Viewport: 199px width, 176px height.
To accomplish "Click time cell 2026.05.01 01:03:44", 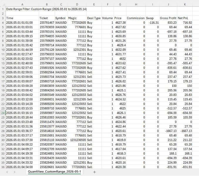I will pos(22,32).
